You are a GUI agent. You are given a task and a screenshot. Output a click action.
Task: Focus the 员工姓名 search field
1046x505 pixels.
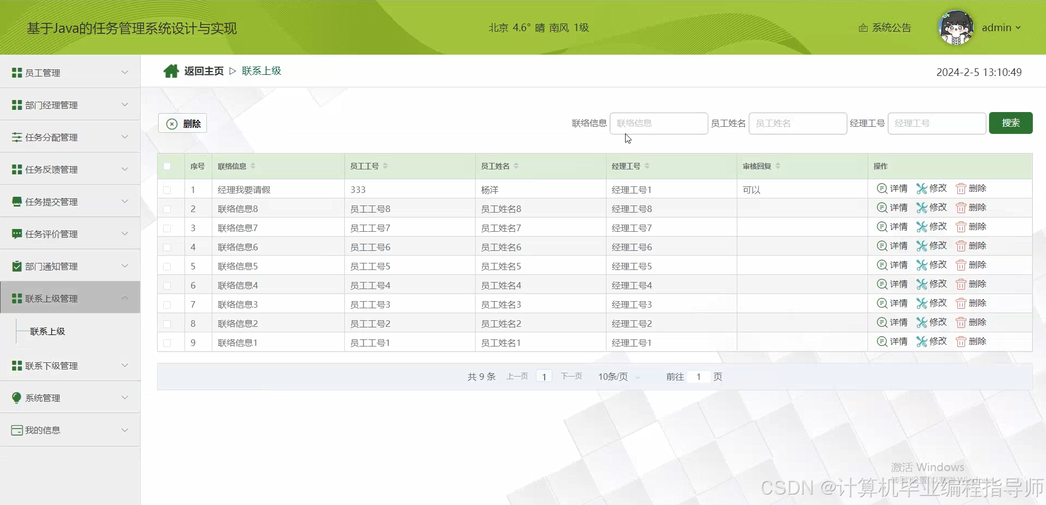[x=798, y=124]
